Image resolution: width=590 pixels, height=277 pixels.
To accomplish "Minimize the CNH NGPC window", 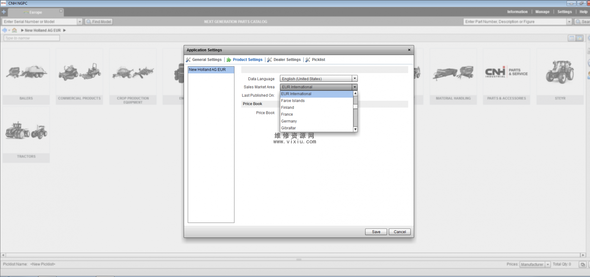I will (571, 3).
